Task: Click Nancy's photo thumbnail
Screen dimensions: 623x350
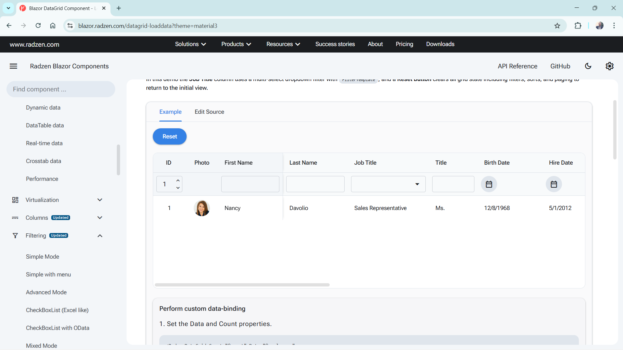Action: point(202,208)
